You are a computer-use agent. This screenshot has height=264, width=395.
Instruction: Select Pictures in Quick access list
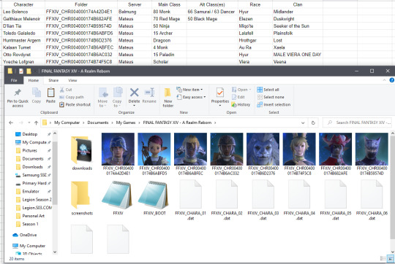point(29,150)
